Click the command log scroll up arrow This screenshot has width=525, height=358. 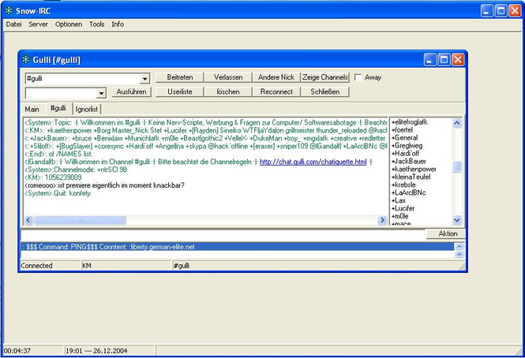[459, 246]
